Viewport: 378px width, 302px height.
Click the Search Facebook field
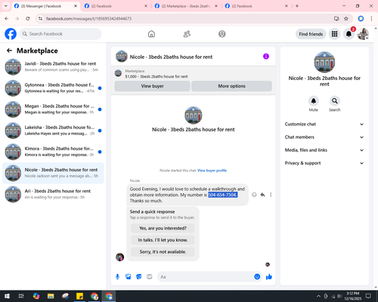[60, 34]
